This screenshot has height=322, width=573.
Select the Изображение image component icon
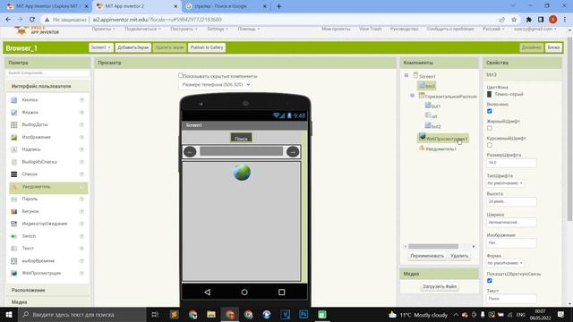coord(14,137)
